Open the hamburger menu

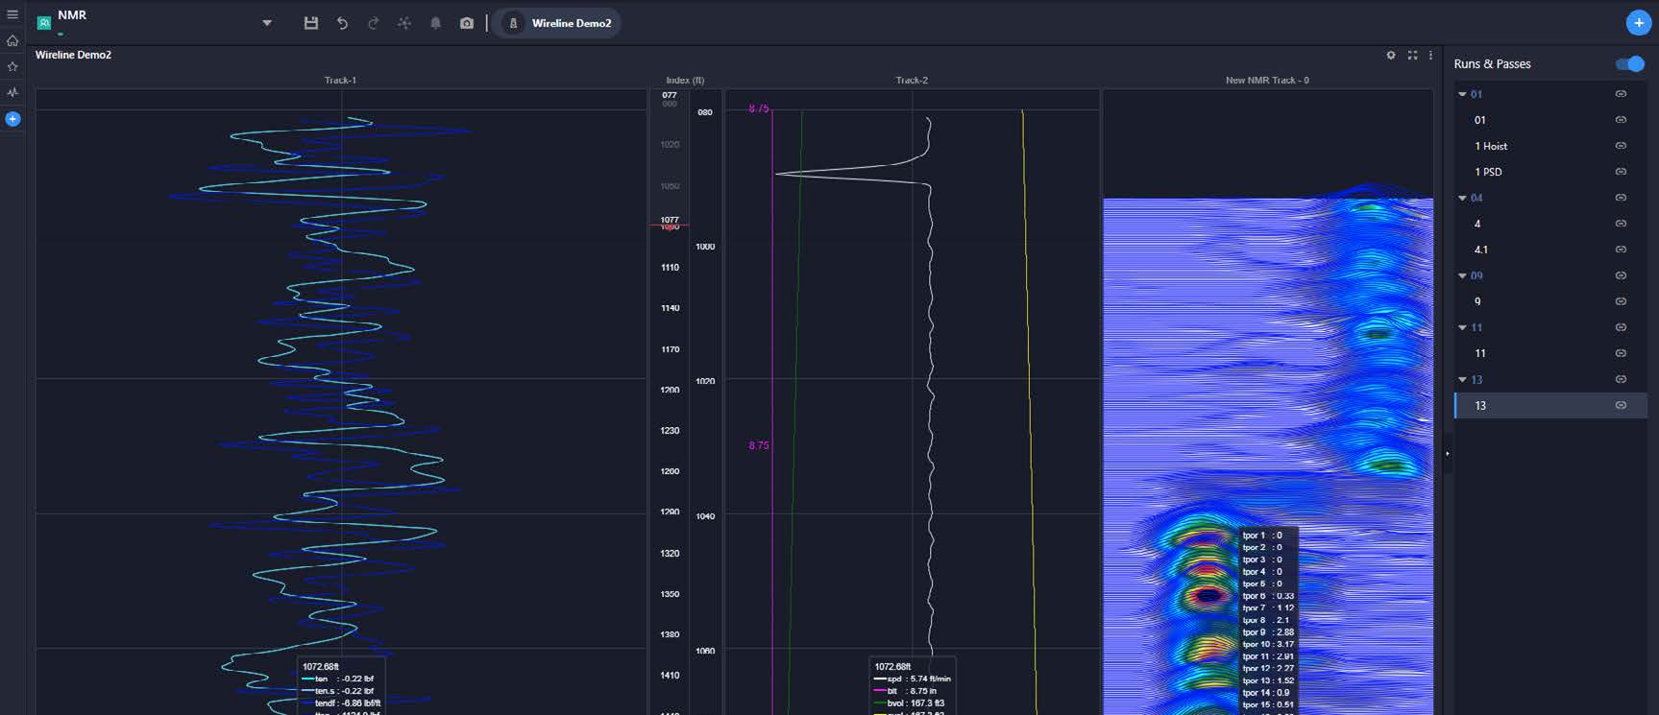point(12,14)
